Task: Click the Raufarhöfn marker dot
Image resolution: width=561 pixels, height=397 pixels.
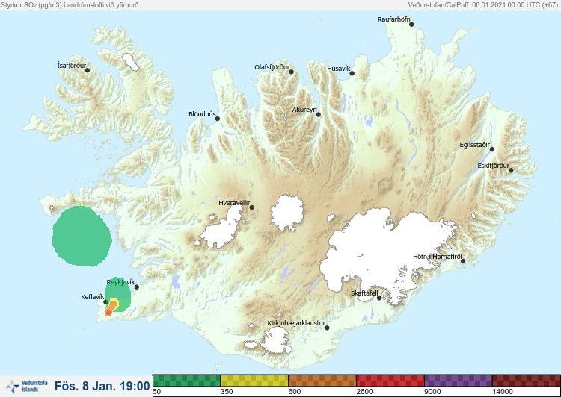Action: click(411, 25)
